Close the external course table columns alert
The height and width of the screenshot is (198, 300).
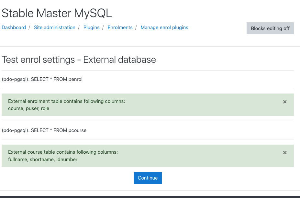point(285,153)
